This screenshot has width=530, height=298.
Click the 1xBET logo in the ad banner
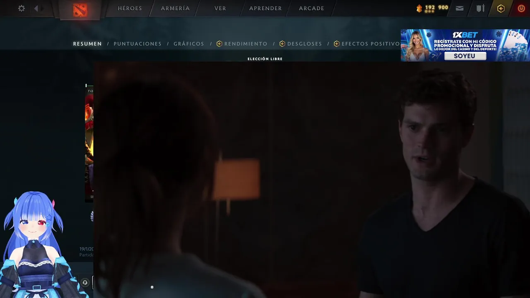[x=465, y=35]
